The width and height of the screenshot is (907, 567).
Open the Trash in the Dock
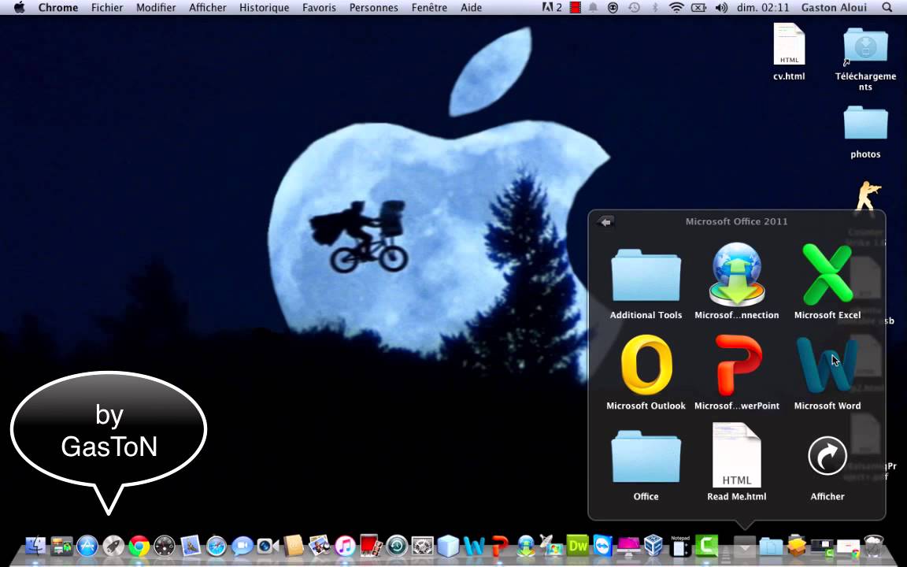point(873,546)
